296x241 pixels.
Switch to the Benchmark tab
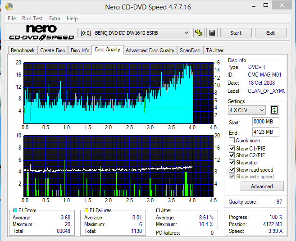click(x=23, y=50)
